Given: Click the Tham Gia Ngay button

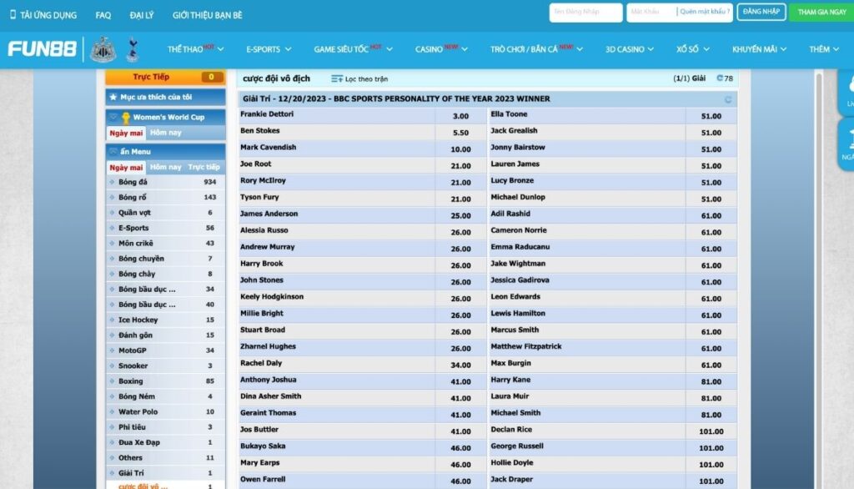Looking at the screenshot, I should [821, 12].
